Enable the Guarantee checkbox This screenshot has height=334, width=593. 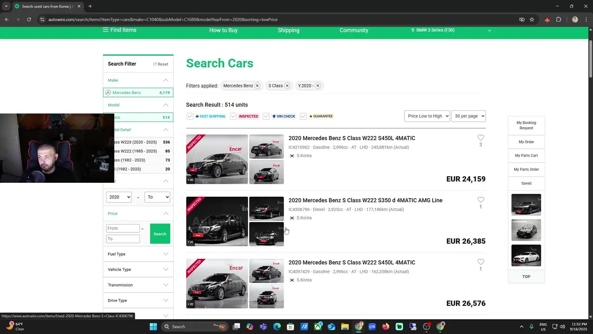[x=303, y=116]
